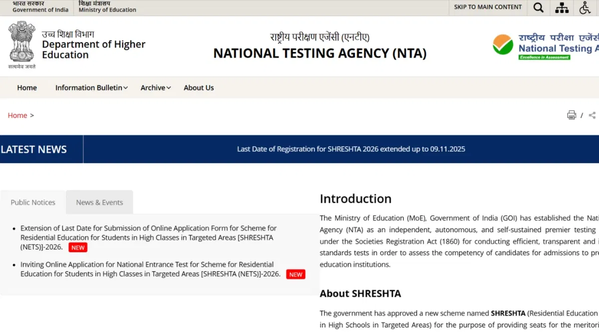
Task: Open the Home navigation menu item
Action: pos(27,88)
